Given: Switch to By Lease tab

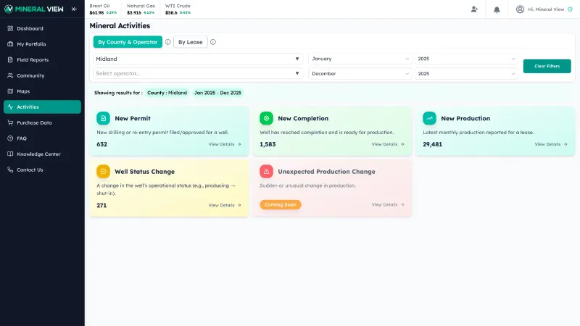Looking at the screenshot, I should 191,42.
